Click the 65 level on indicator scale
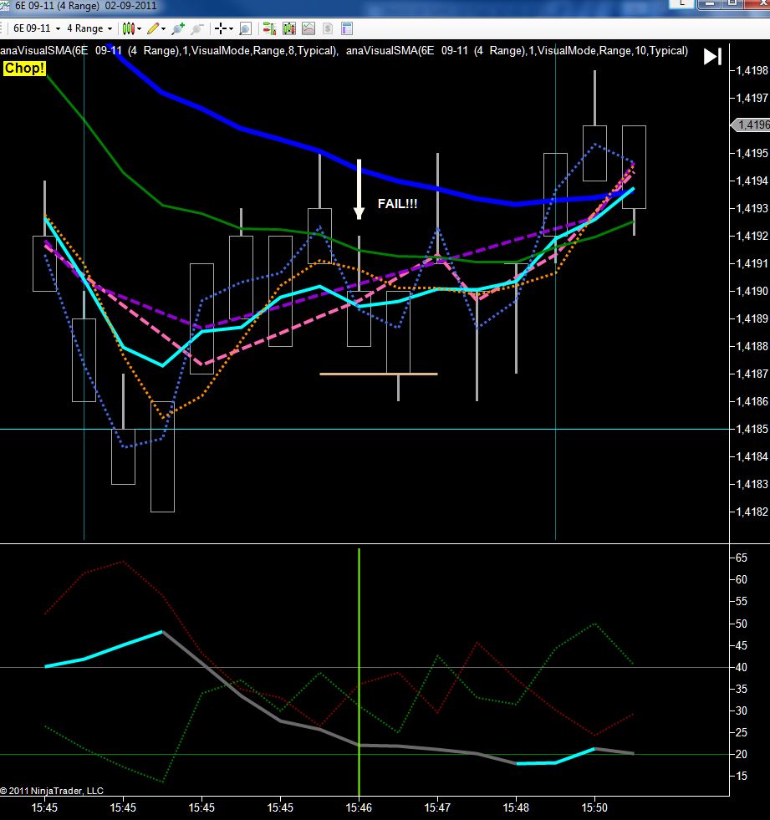The width and height of the screenshot is (770, 820). (742, 558)
